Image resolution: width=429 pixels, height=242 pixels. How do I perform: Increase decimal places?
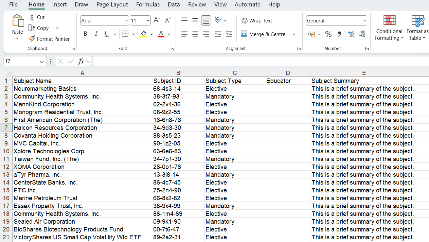352,34
